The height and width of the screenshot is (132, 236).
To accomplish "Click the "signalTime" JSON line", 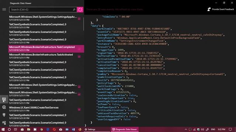I will pos(128,53).
